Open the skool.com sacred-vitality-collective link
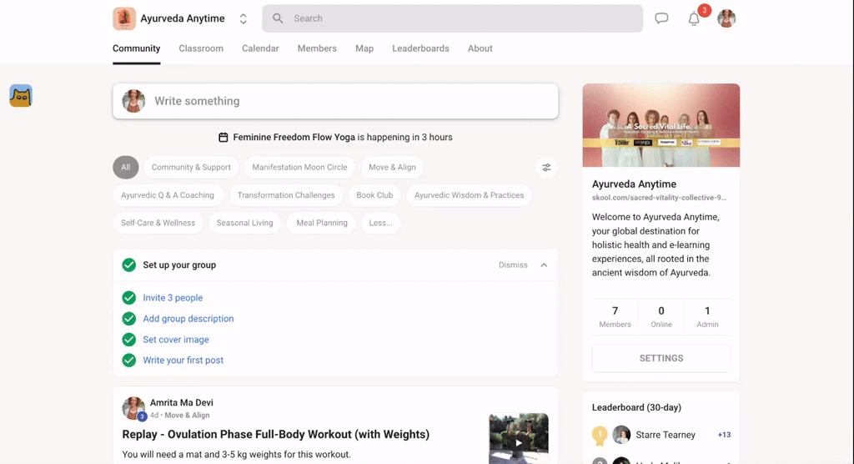Viewport: 854px width, 464px height. pyautogui.click(x=659, y=198)
